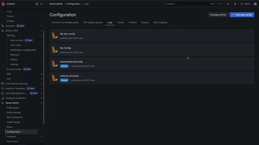The image size is (259, 145).
Task: Open the Assistant sparkle icon in the top bar
Action: [235, 4]
